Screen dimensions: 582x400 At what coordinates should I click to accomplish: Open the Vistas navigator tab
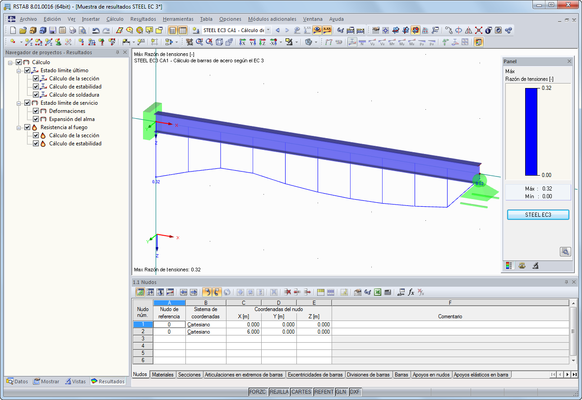(x=75, y=381)
